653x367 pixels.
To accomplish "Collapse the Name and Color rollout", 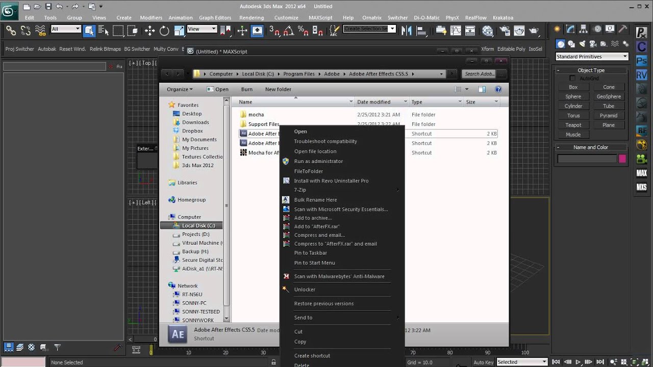I will click(x=592, y=147).
